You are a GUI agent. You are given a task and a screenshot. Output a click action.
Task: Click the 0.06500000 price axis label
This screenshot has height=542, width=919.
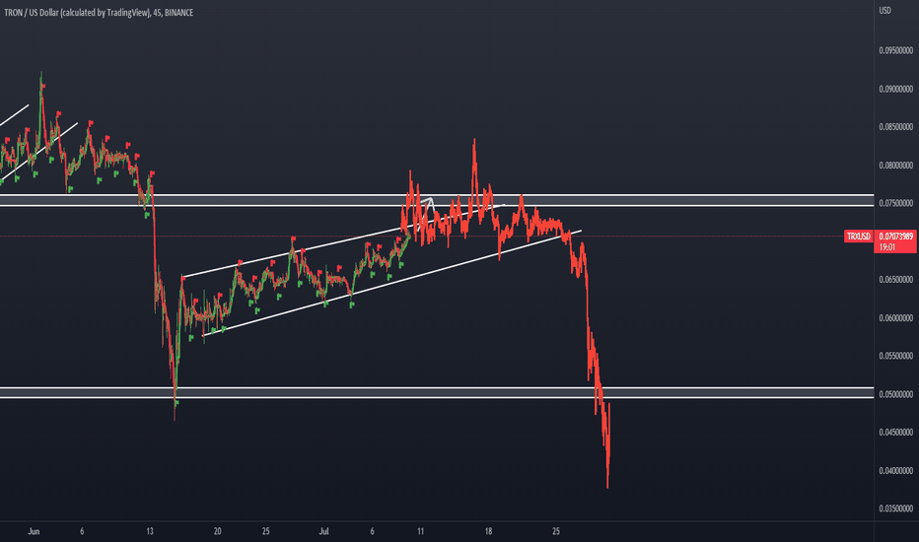(x=895, y=280)
